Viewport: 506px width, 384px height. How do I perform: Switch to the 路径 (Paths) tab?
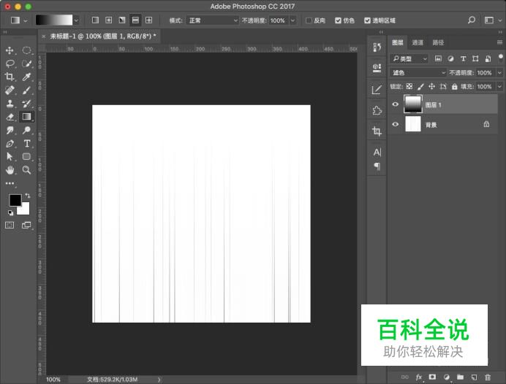(438, 43)
